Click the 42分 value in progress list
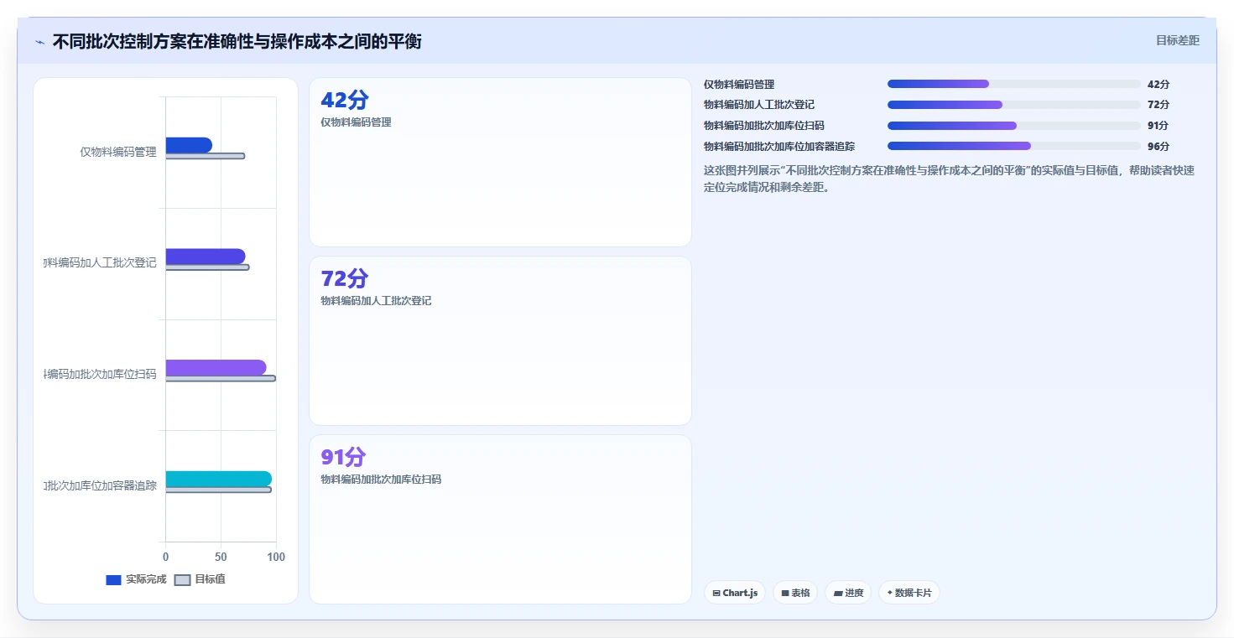The height and width of the screenshot is (638, 1234). [1159, 84]
